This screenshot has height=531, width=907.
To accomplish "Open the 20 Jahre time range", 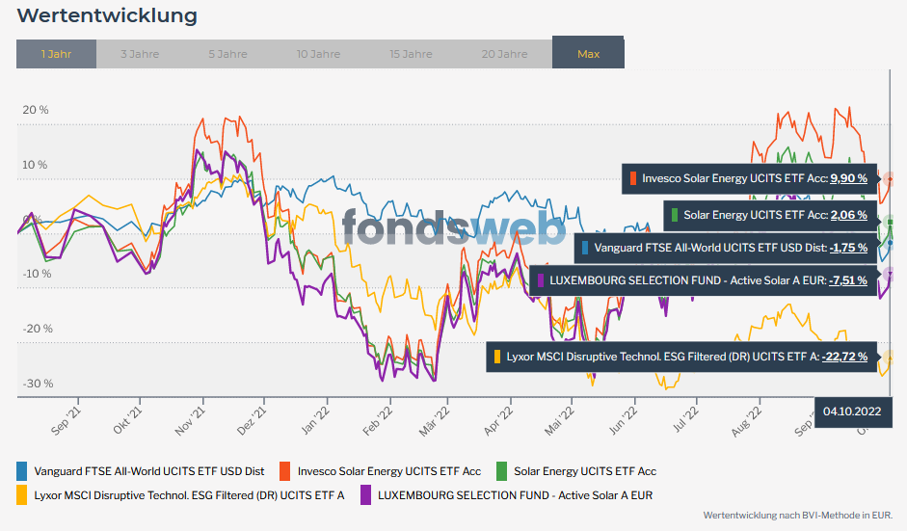I will [x=504, y=54].
